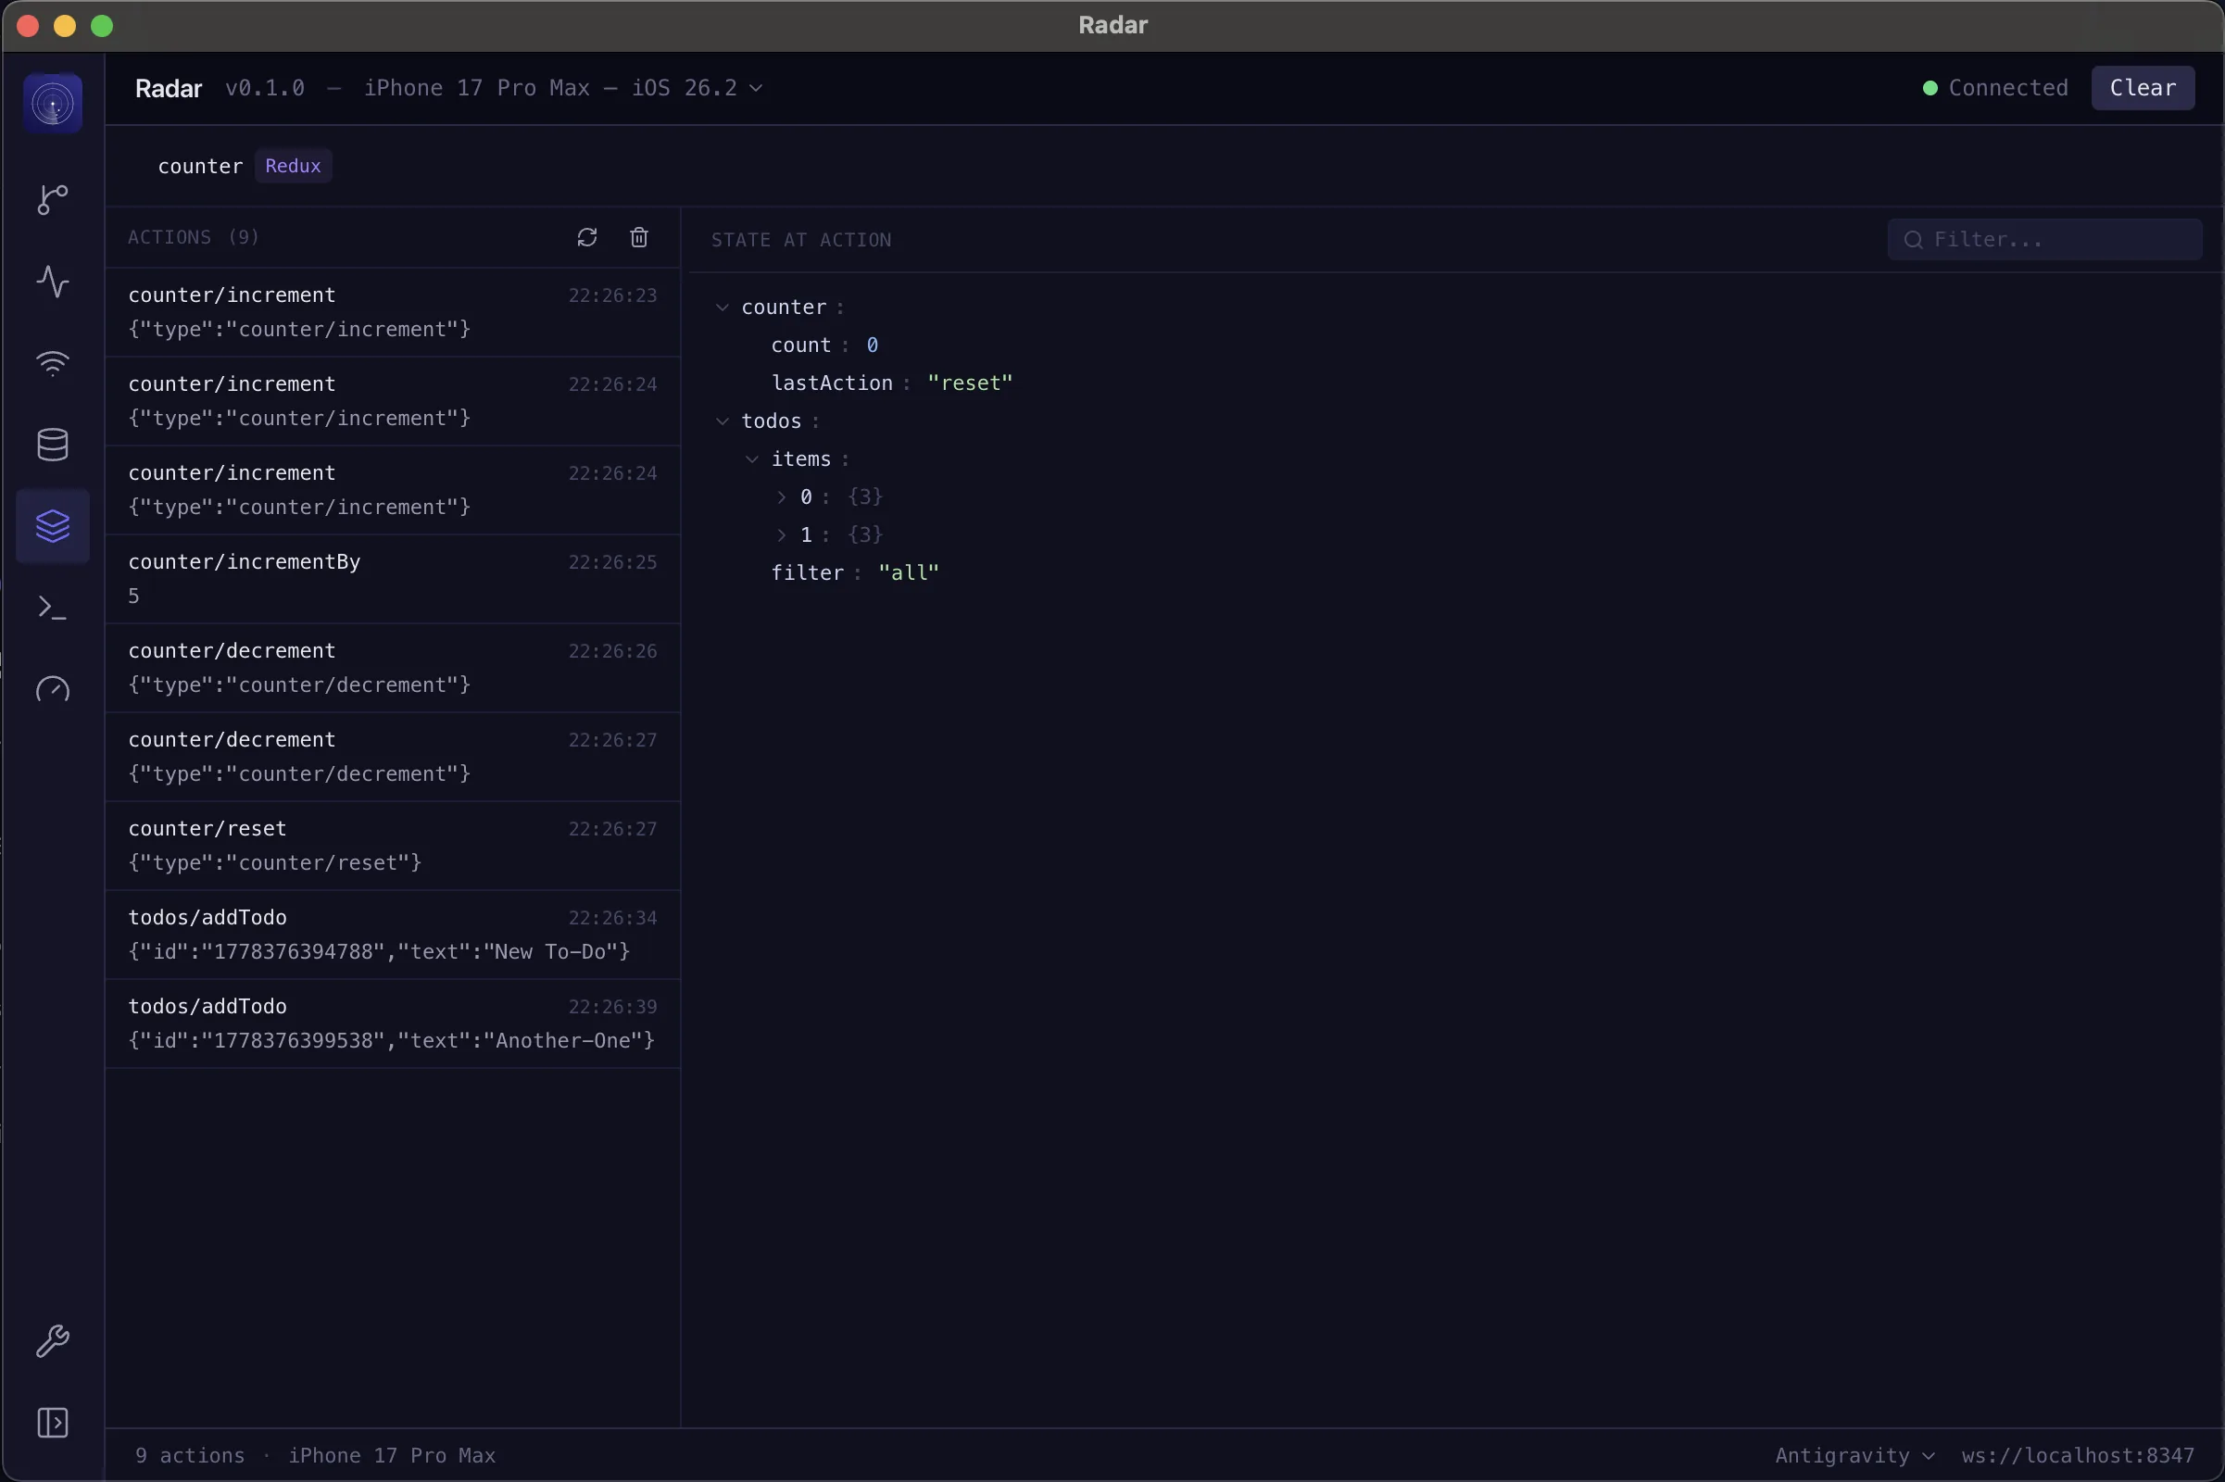The width and height of the screenshot is (2225, 1482).
Task: Select counter/increment action at 22:26:23
Action: click(393, 313)
